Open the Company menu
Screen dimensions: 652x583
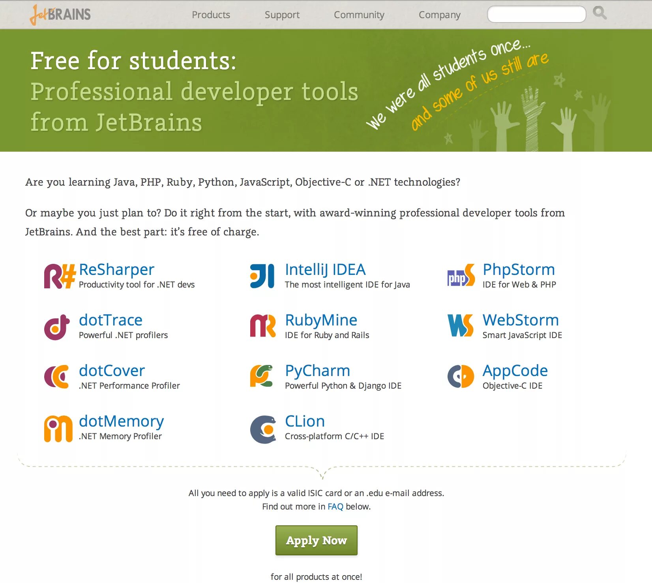click(440, 15)
